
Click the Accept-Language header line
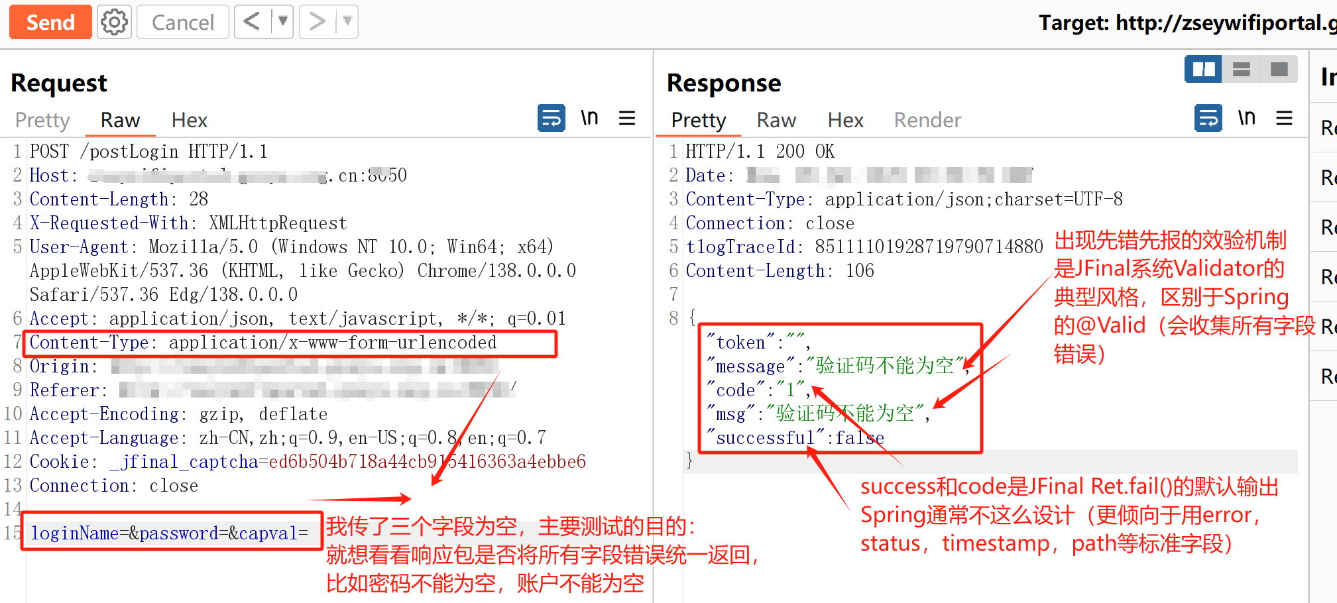(x=288, y=438)
